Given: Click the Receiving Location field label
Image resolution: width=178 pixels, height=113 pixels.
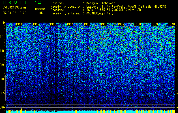Looking at the screenshot, I should 66,6.
